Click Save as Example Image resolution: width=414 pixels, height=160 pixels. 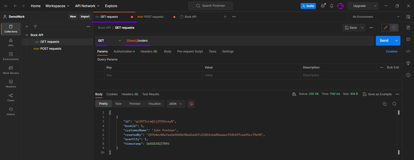coord(377,94)
